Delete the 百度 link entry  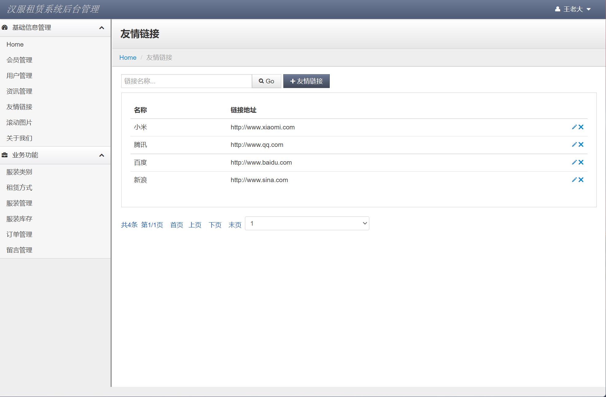pos(581,162)
